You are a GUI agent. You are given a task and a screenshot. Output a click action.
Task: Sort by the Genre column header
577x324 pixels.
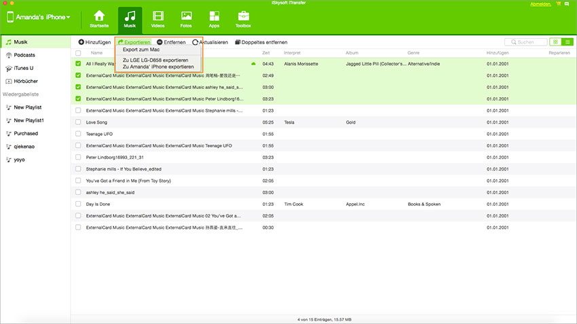point(413,53)
